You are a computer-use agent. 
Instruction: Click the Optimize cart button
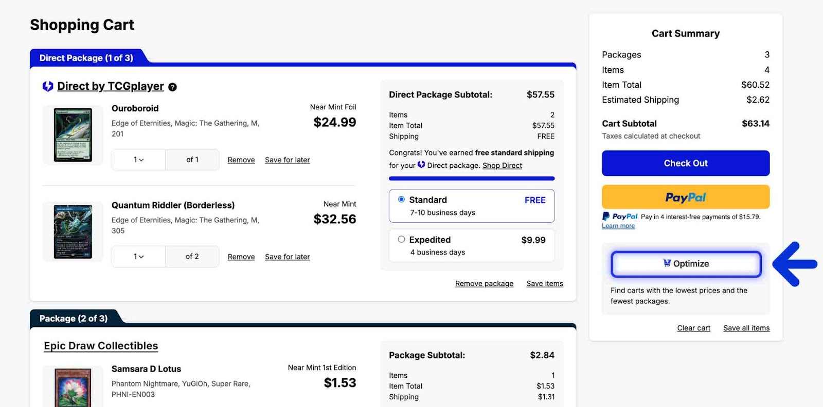(x=686, y=264)
